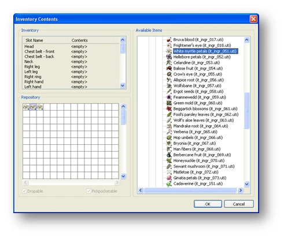Confirm with the OK button

[x=208, y=204]
